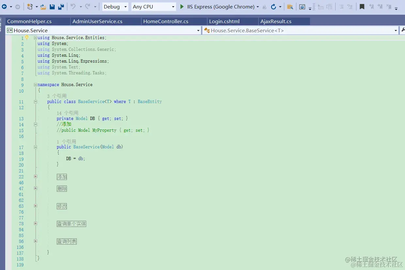Click the New Project icon

(30, 7)
